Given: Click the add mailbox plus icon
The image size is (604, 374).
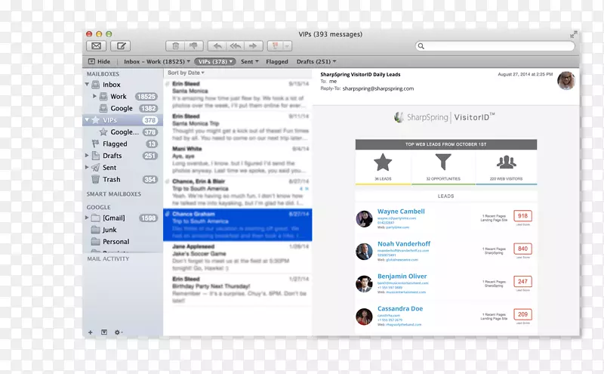Looking at the screenshot, I should 91,332.
